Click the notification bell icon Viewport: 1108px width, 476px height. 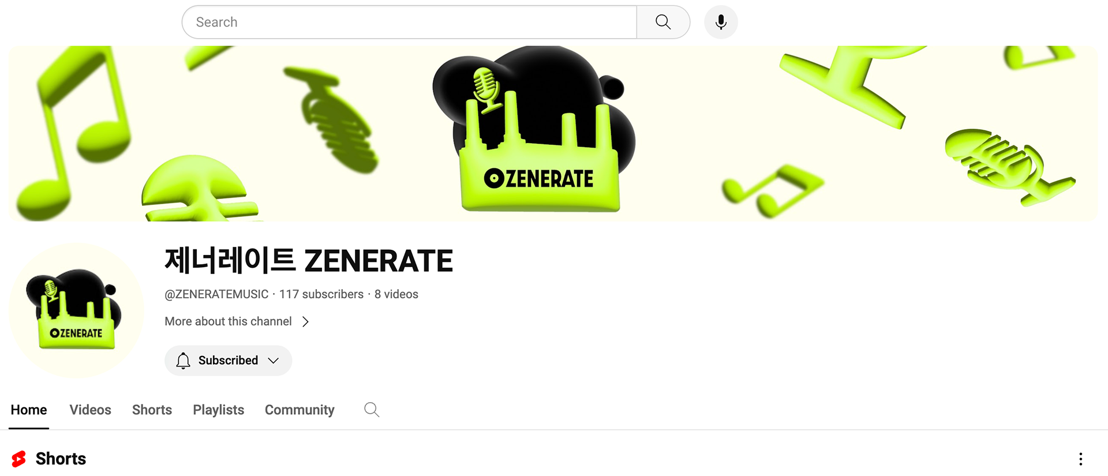coord(183,361)
